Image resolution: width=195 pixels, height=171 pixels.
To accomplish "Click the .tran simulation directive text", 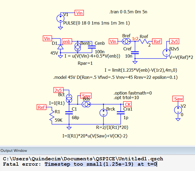I will (128, 12).
